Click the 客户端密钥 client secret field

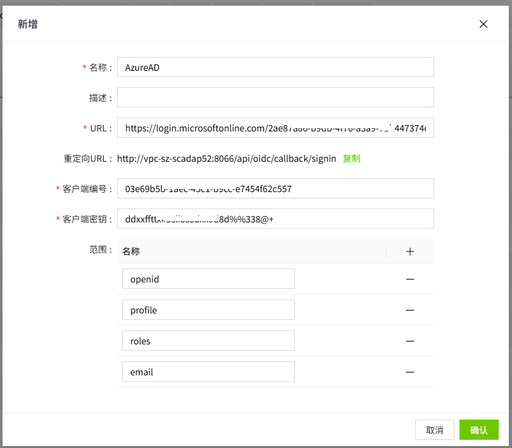[x=275, y=219]
